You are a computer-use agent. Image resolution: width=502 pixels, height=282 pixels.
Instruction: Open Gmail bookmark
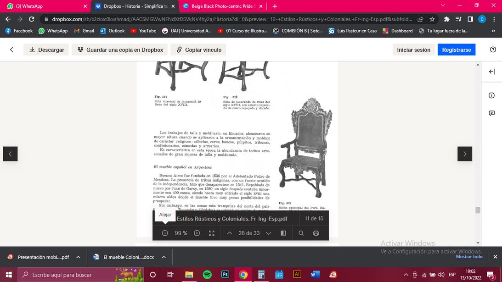84,31
